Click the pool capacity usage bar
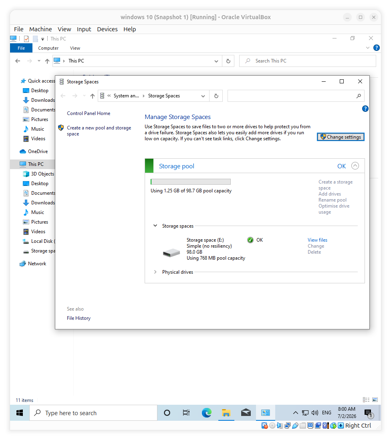 [191, 182]
